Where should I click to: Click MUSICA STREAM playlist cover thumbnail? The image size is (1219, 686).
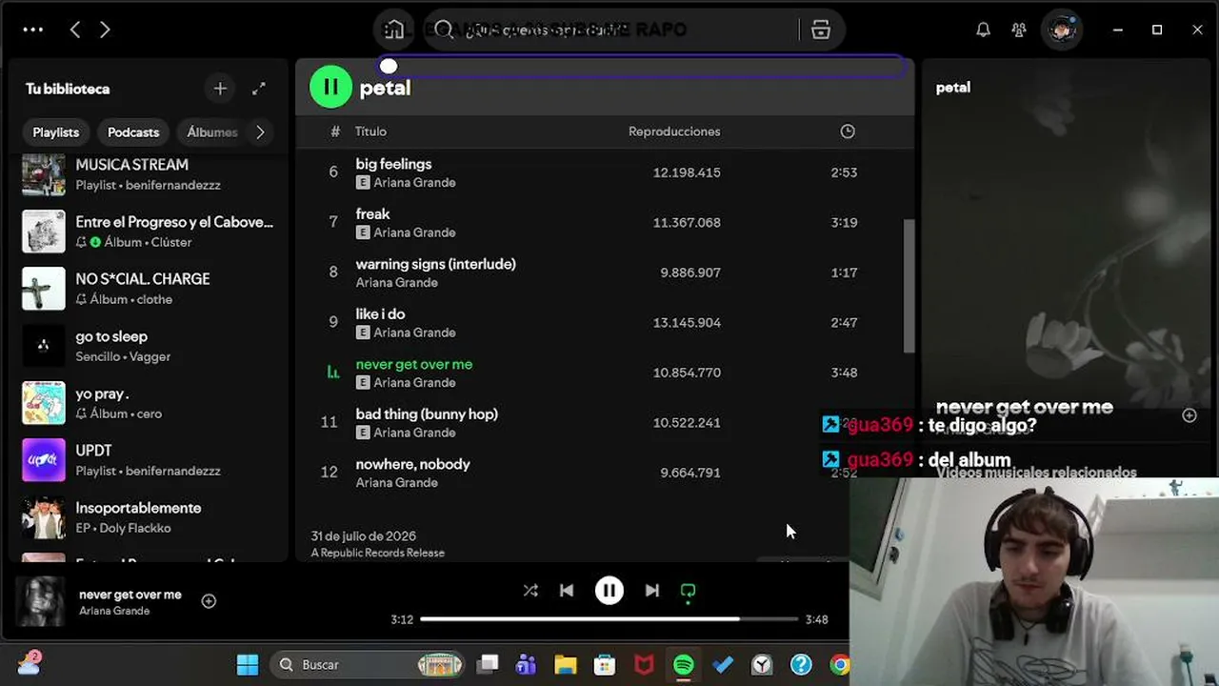pos(44,174)
